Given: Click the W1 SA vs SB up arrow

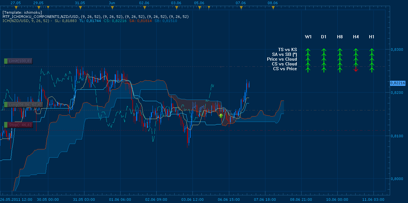Looking at the screenshot, I should click(308, 55).
